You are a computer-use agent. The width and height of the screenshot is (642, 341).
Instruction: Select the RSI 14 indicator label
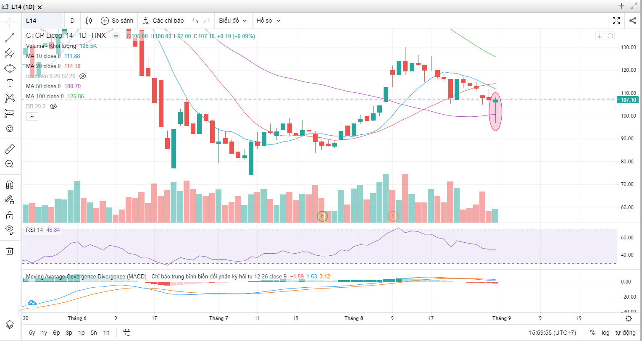[34, 230]
